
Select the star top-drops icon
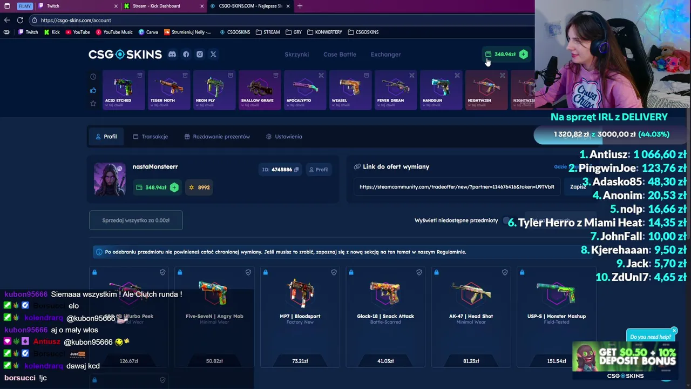[93, 103]
